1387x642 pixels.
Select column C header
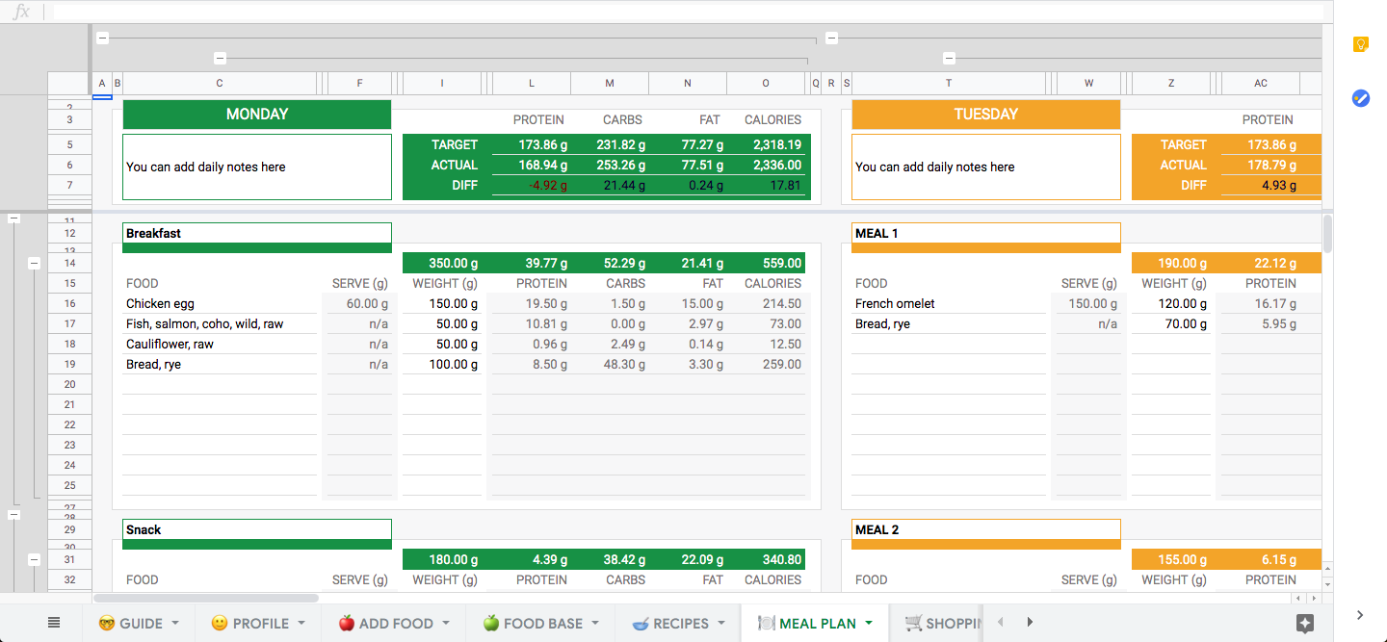(x=220, y=84)
